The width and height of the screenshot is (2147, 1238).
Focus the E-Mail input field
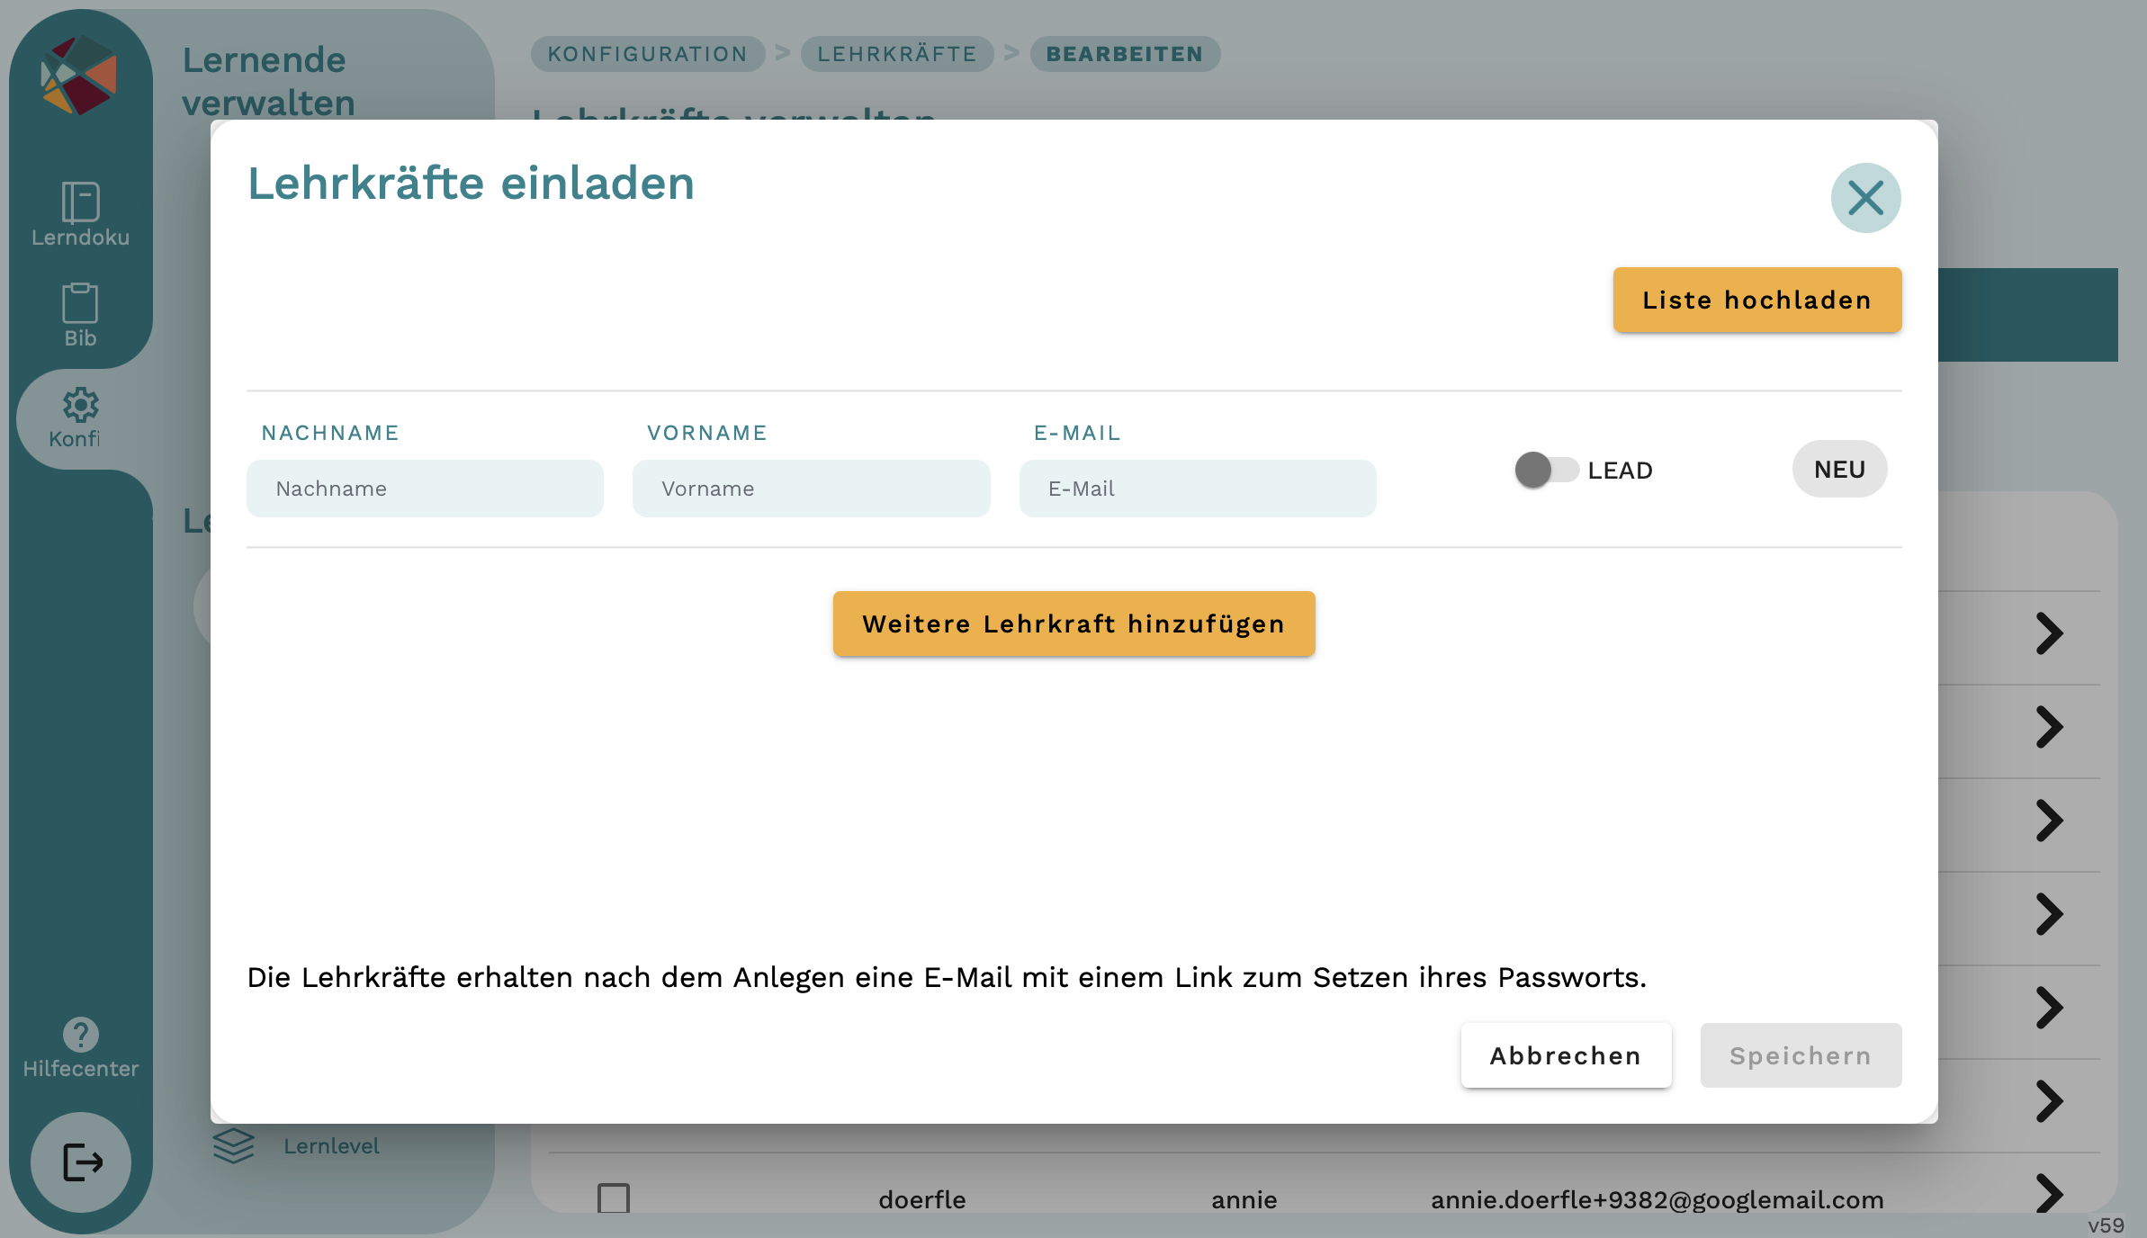[x=1197, y=489]
